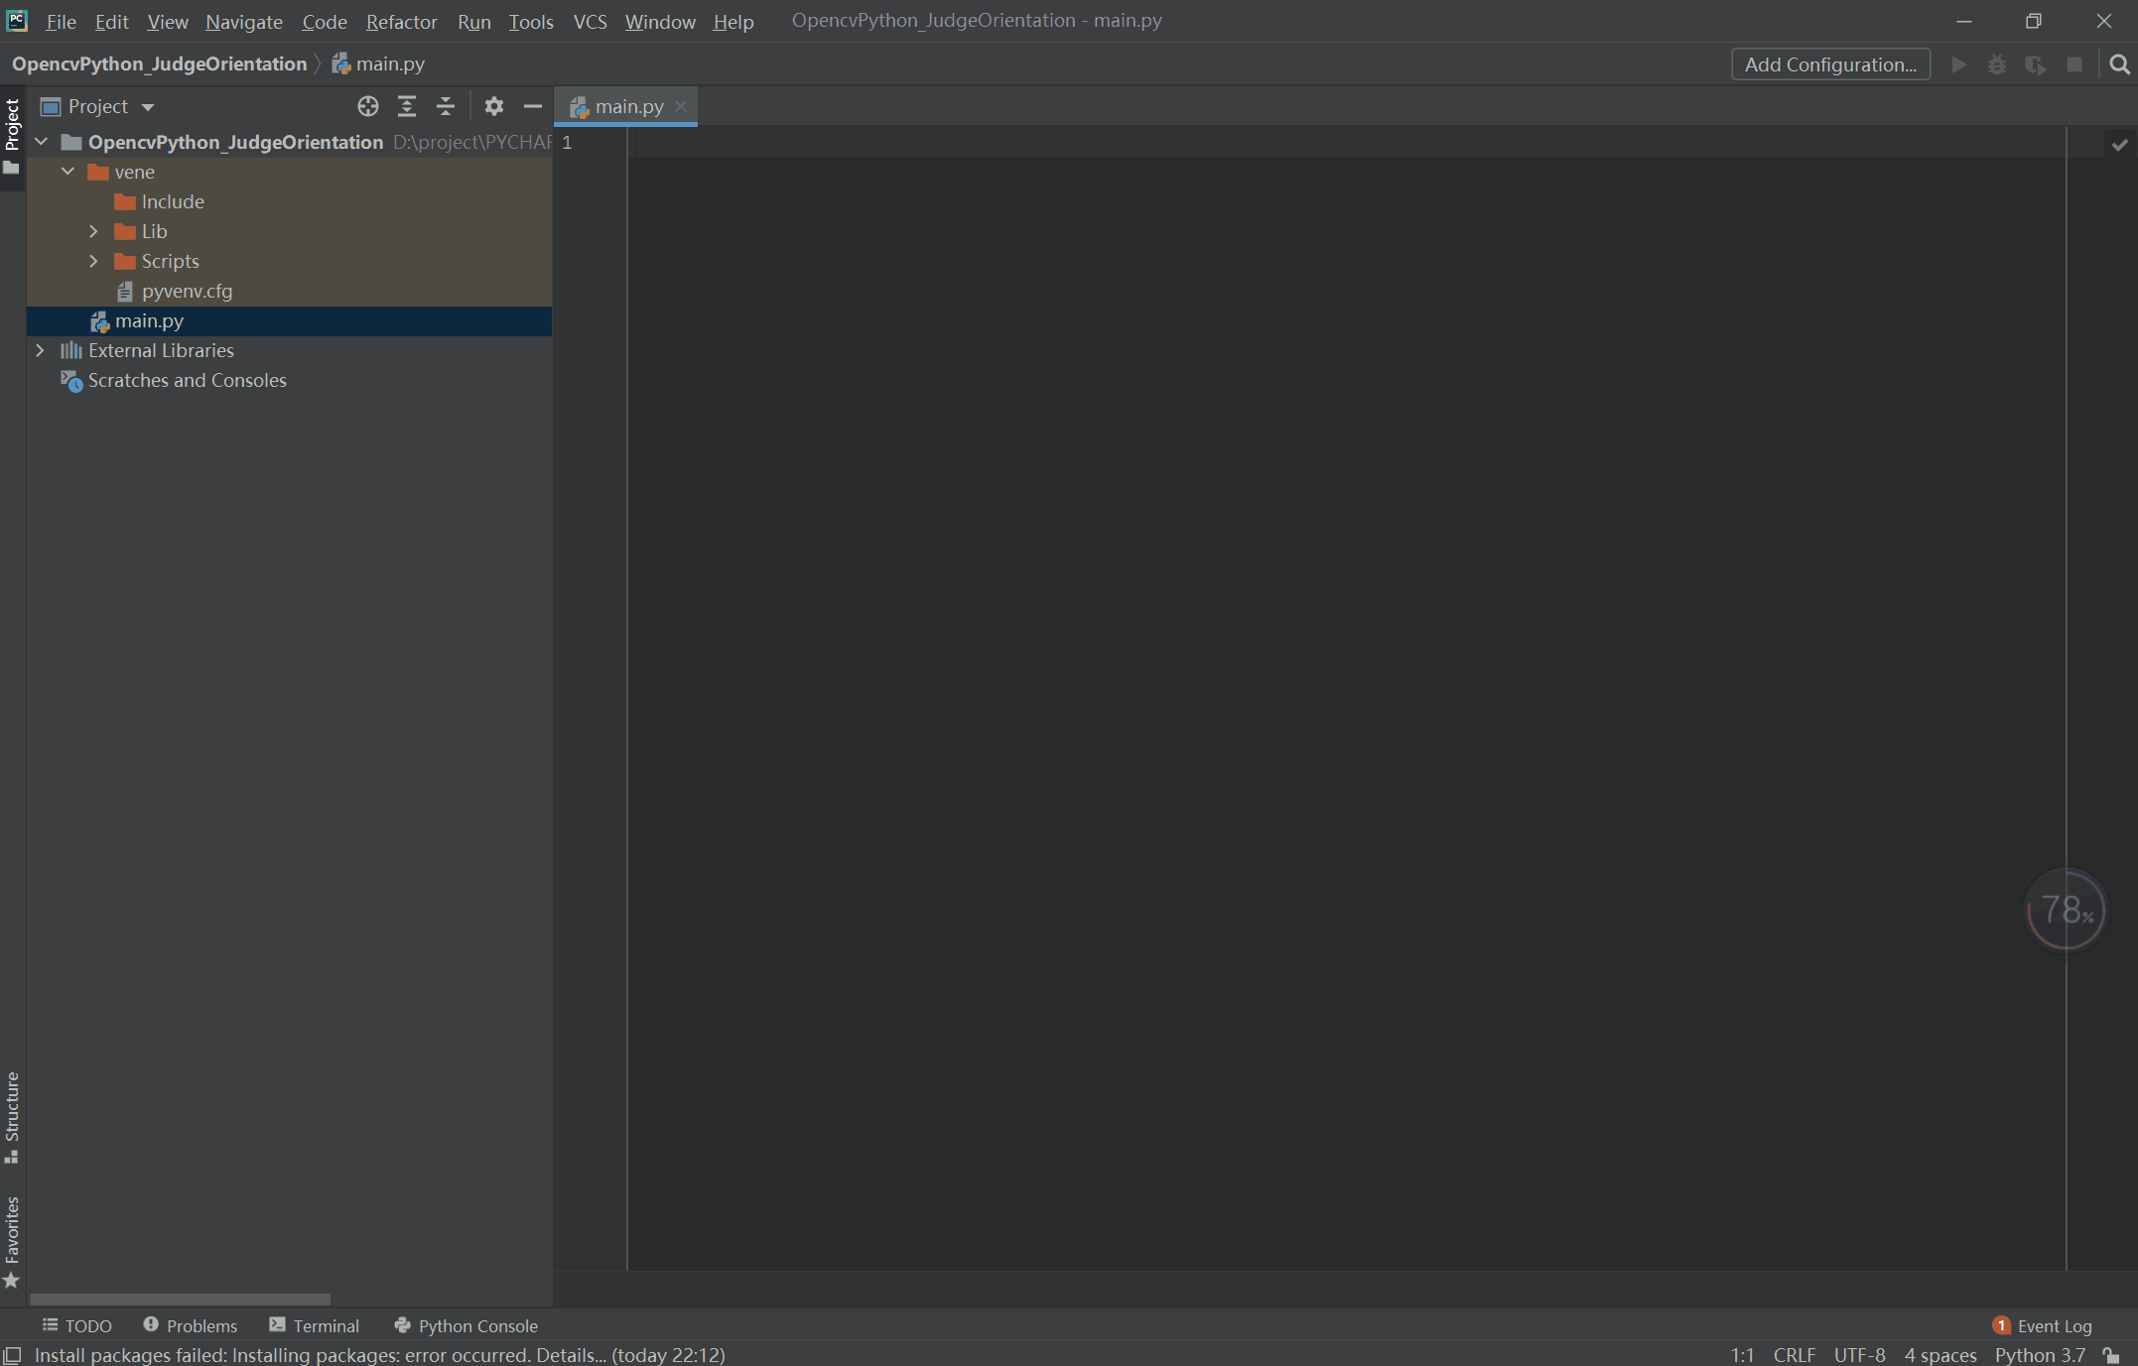
Task: Open the Problems view
Action: tap(201, 1325)
